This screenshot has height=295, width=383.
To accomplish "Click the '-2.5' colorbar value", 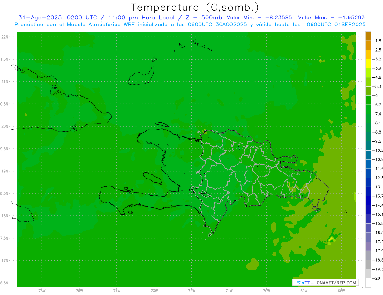I will tap(378, 50).
